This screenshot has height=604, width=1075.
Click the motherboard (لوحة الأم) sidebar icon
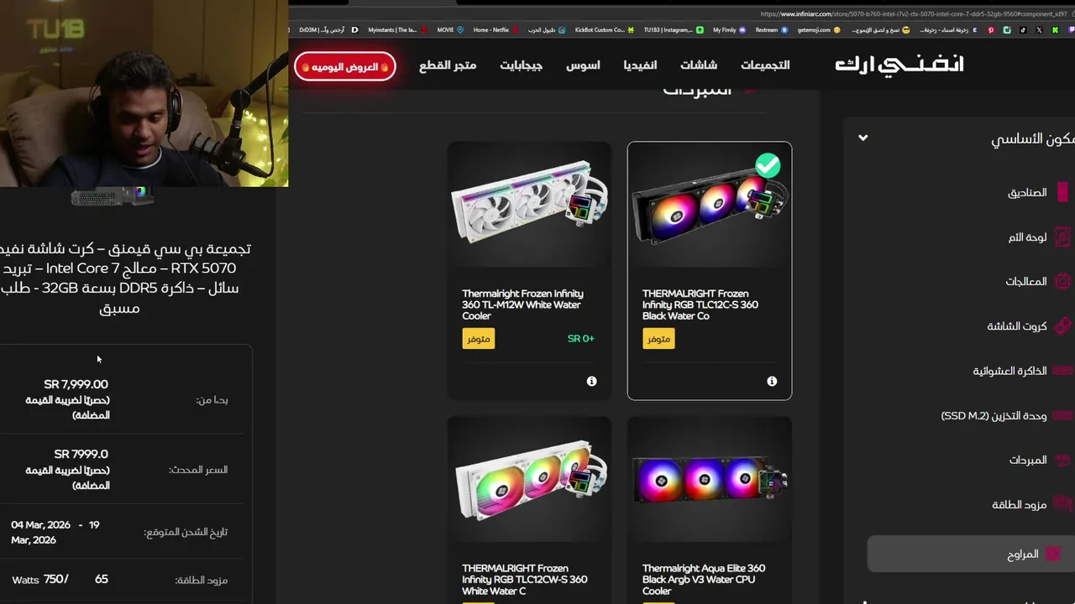tap(1062, 237)
